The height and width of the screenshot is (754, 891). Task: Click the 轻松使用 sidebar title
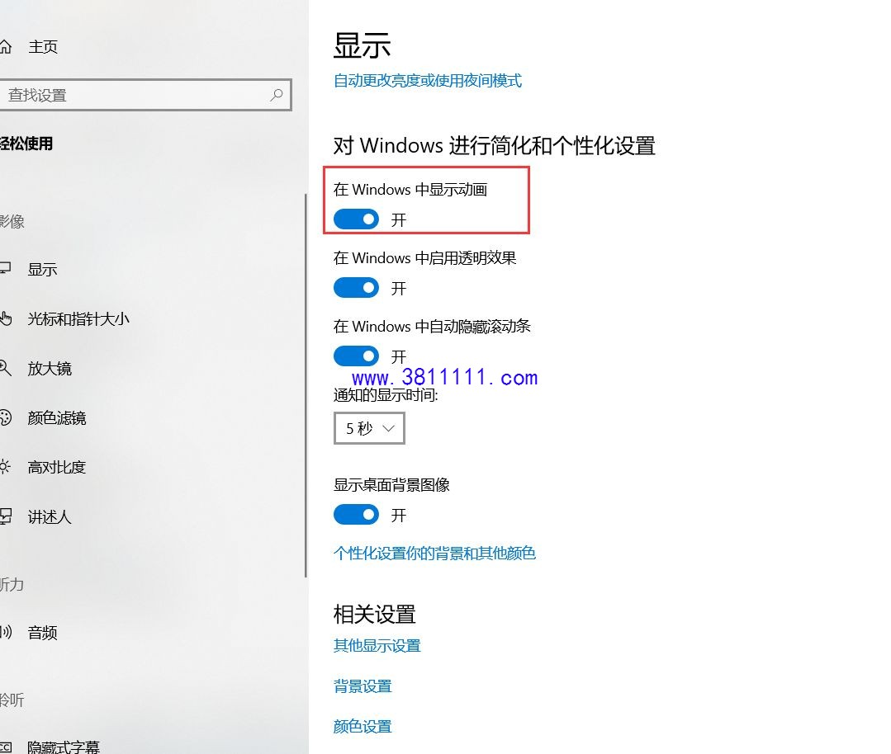26,144
